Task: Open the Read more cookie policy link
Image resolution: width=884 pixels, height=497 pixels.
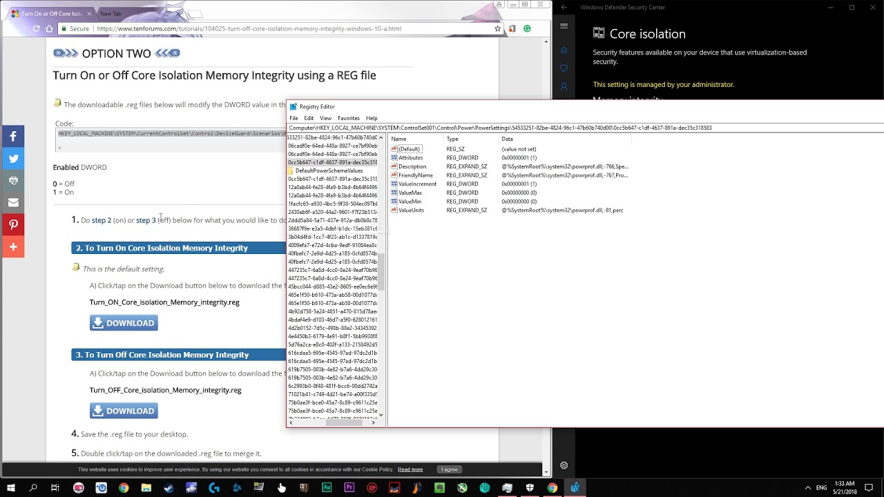Action: (x=410, y=469)
